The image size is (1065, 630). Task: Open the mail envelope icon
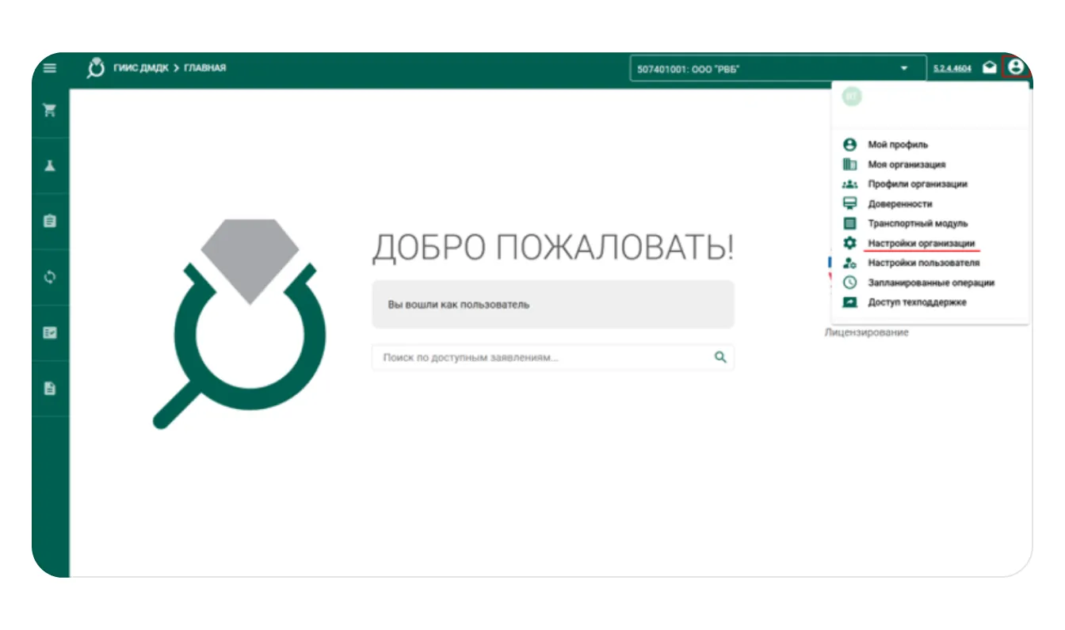tap(989, 68)
